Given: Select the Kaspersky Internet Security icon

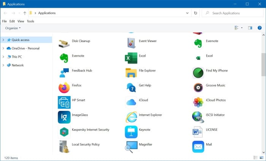Looking at the screenshot, I should [x=64, y=132].
